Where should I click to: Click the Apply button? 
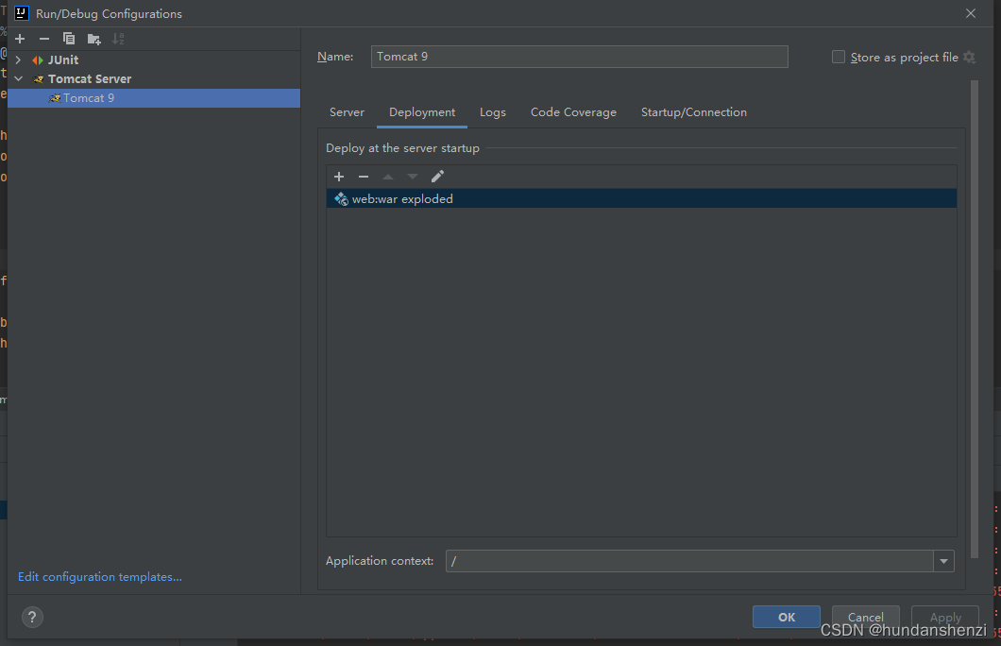(945, 617)
